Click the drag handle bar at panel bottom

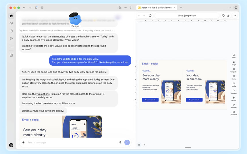point(188,147)
